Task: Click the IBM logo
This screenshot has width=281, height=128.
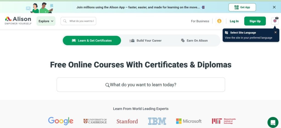Action: [157, 121]
